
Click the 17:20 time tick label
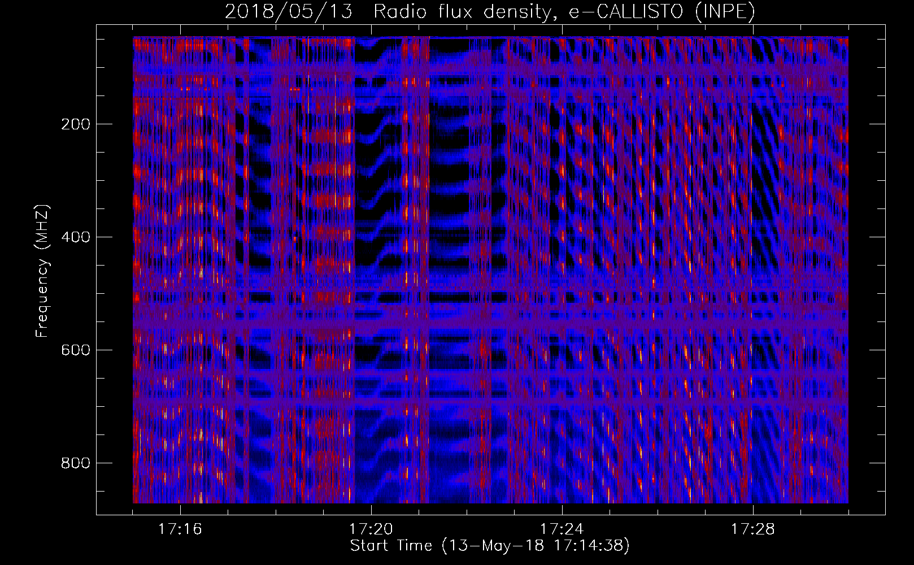[371, 529]
